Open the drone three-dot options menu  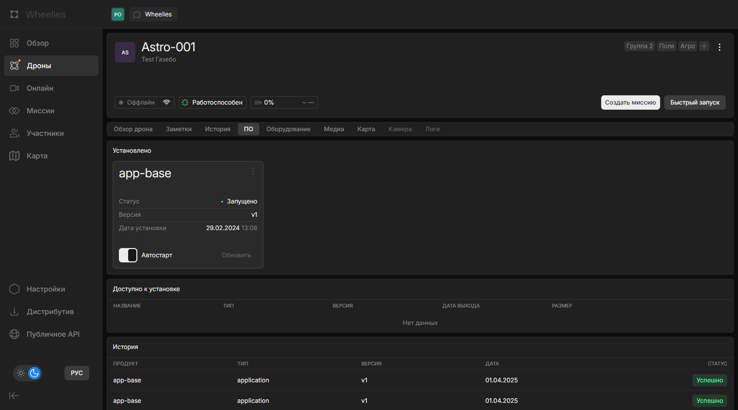[x=720, y=47]
